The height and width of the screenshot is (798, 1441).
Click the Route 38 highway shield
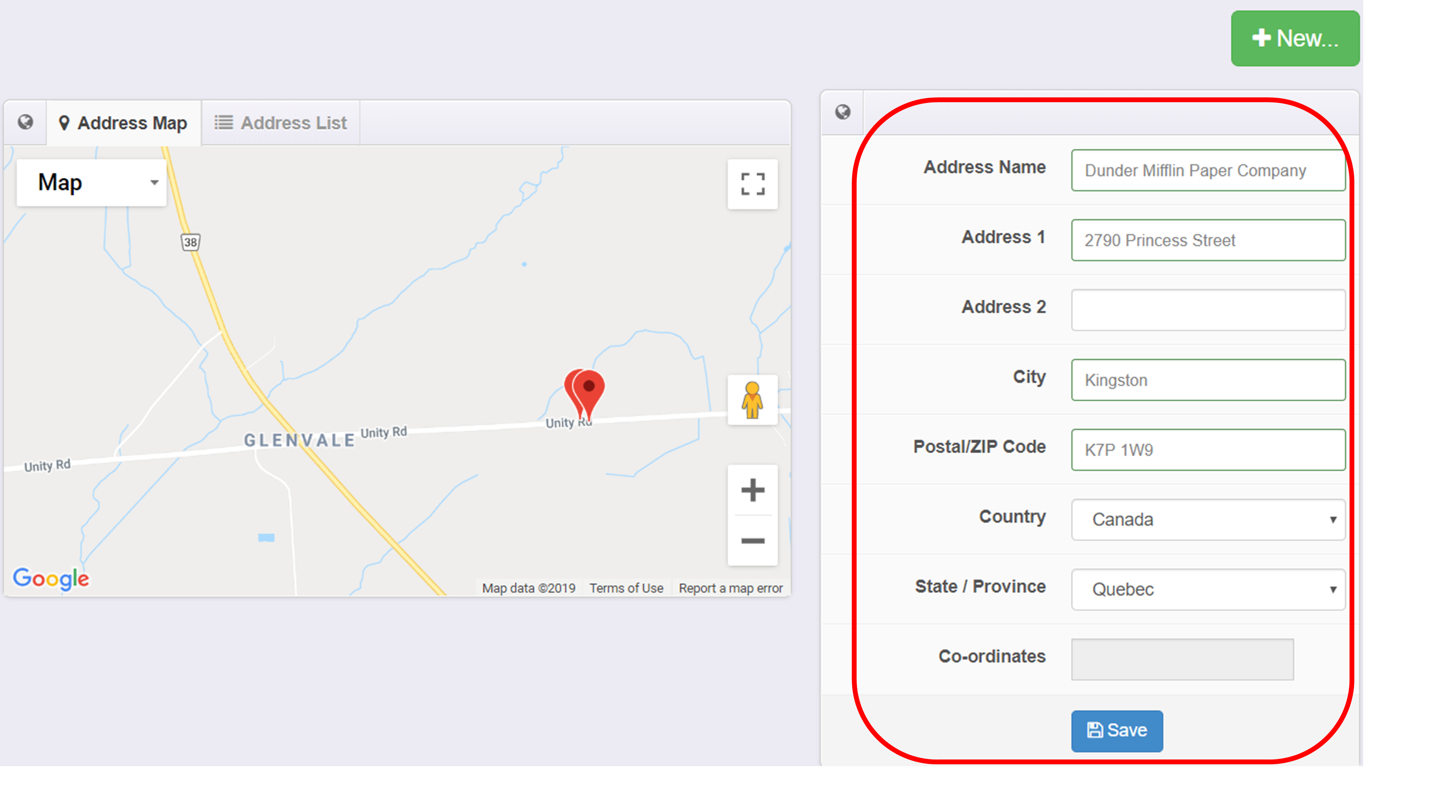pyautogui.click(x=191, y=242)
